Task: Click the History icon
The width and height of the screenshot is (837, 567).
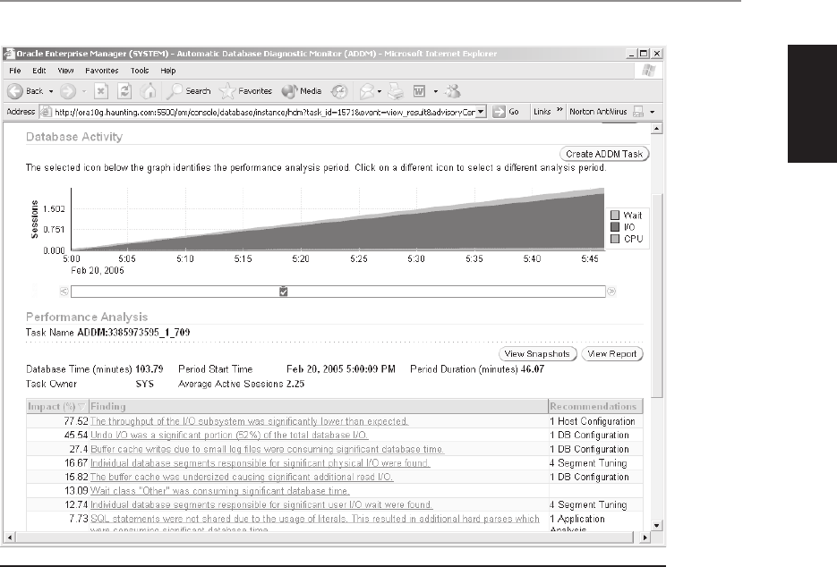Action: [339, 91]
